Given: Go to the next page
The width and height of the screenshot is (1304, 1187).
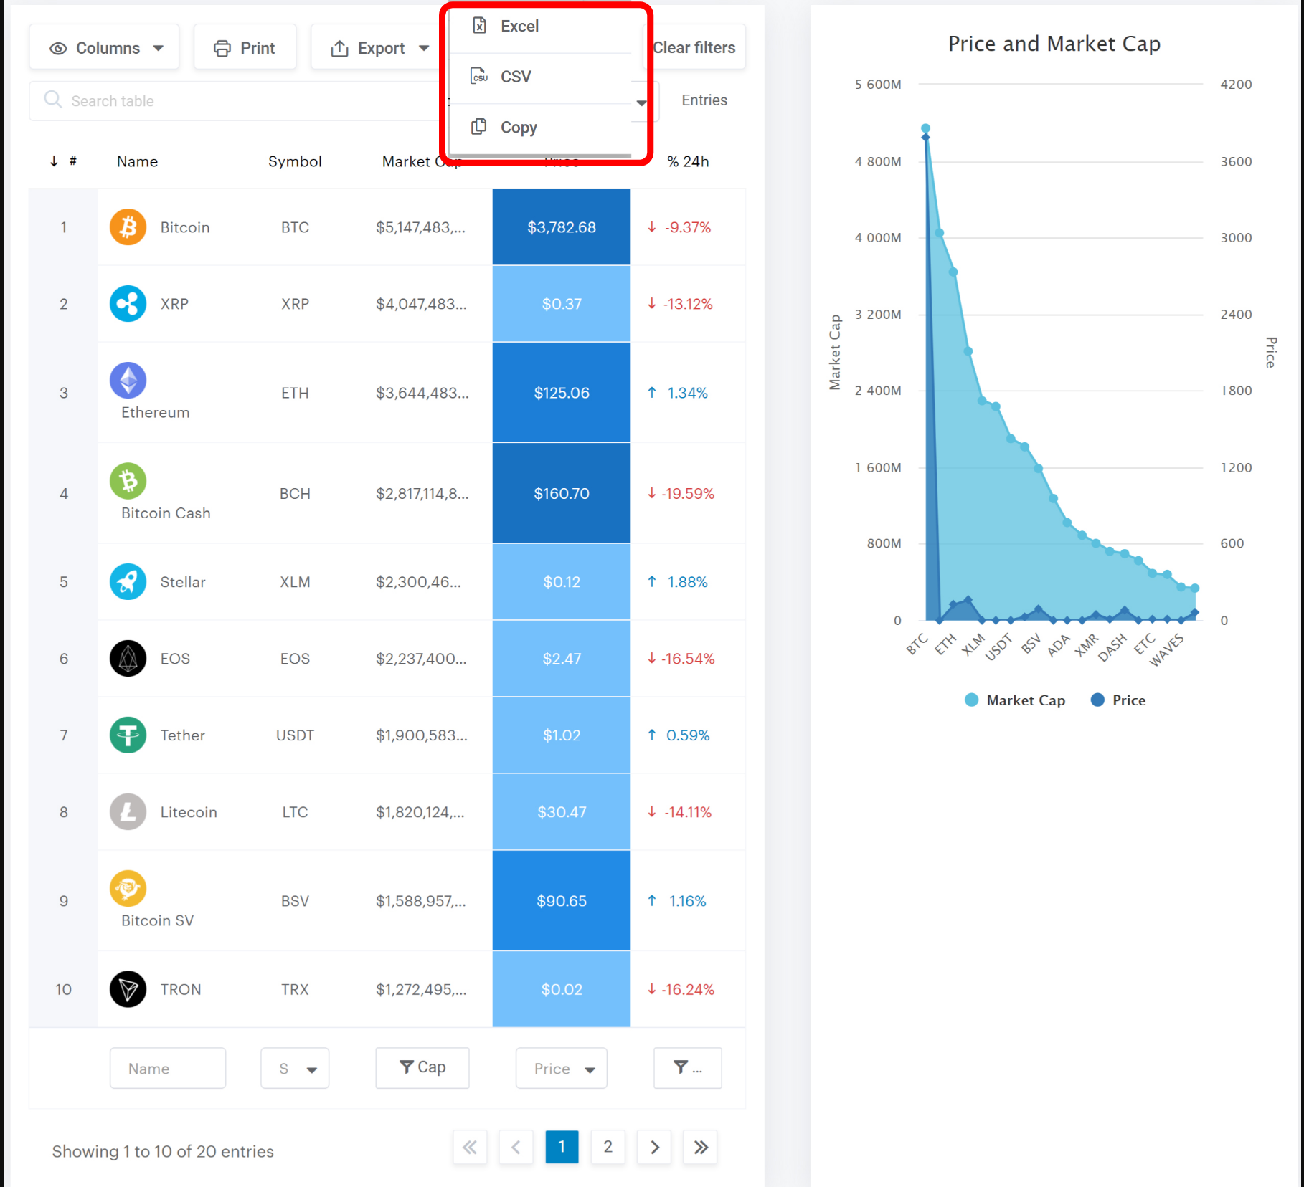Looking at the screenshot, I should [x=654, y=1147].
